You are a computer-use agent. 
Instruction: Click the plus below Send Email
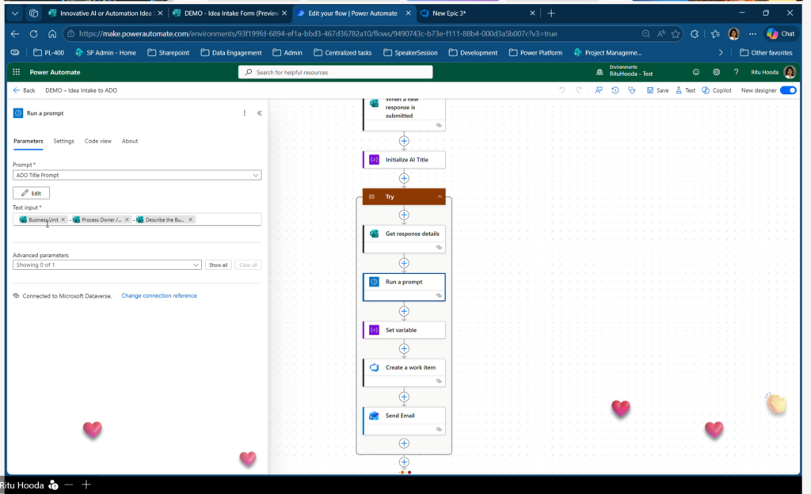[x=404, y=443]
